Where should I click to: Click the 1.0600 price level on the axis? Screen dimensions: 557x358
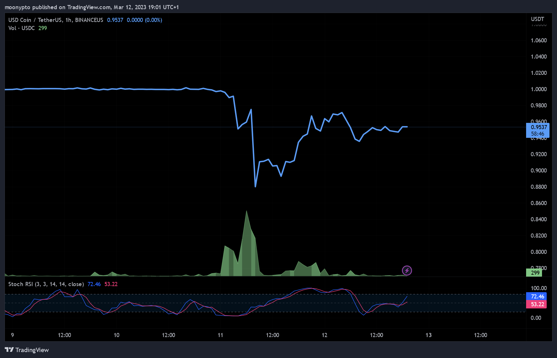(539, 41)
